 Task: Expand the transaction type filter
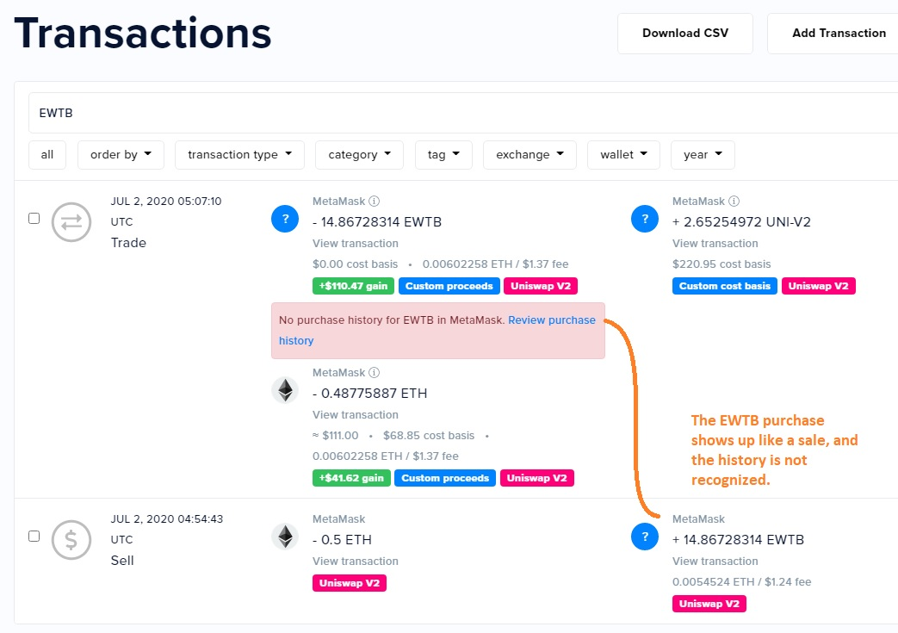point(239,155)
